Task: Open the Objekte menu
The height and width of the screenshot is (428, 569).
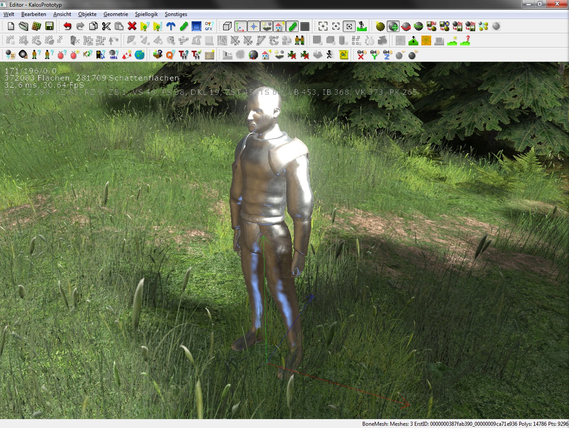Action: 87,14
